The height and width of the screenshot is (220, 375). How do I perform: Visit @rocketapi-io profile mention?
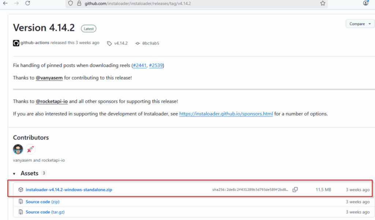pyautogui.click(x=52, y=101)
